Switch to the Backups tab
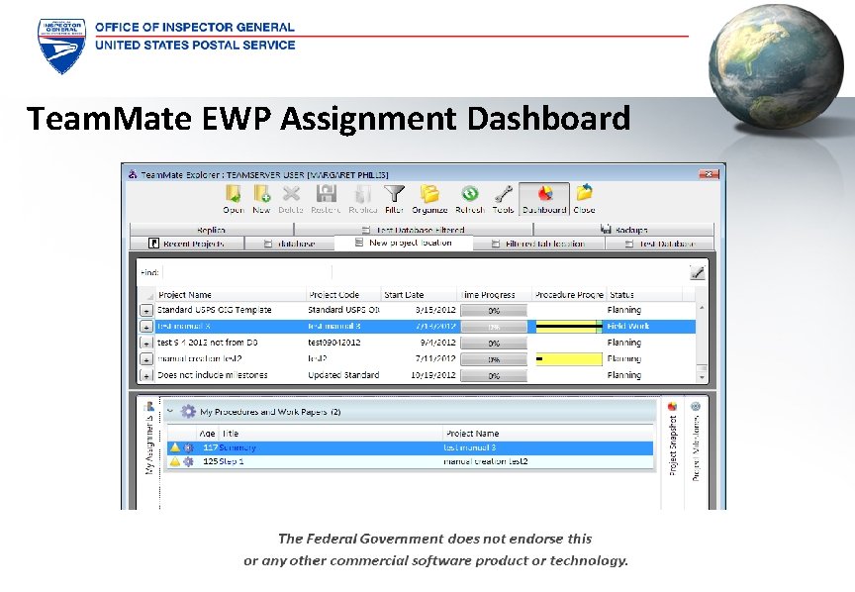 623,230
